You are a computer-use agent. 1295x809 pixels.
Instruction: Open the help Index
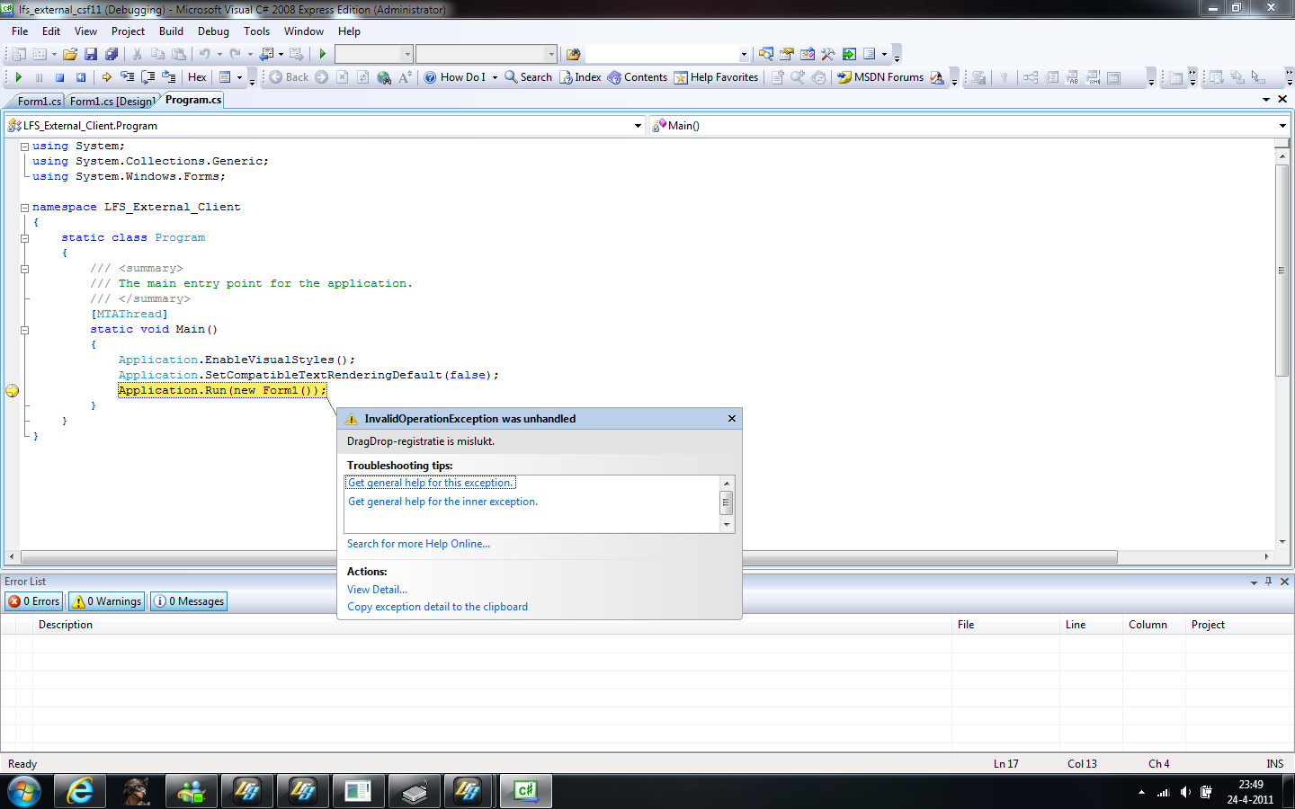coord(580,77)
